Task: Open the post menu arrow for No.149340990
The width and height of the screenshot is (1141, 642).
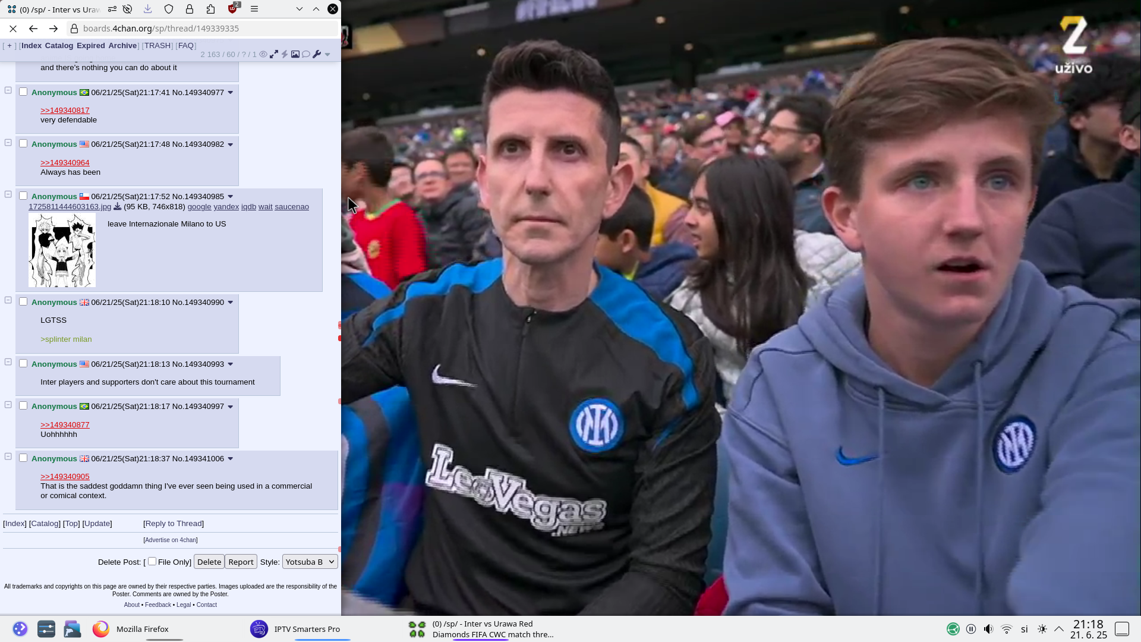Action: (231, 303)
